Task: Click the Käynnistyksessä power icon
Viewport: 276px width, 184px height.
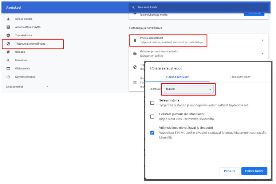Action: coord(8,77)
